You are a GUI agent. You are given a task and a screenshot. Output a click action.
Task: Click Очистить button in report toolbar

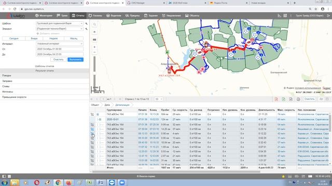[309, 99]
